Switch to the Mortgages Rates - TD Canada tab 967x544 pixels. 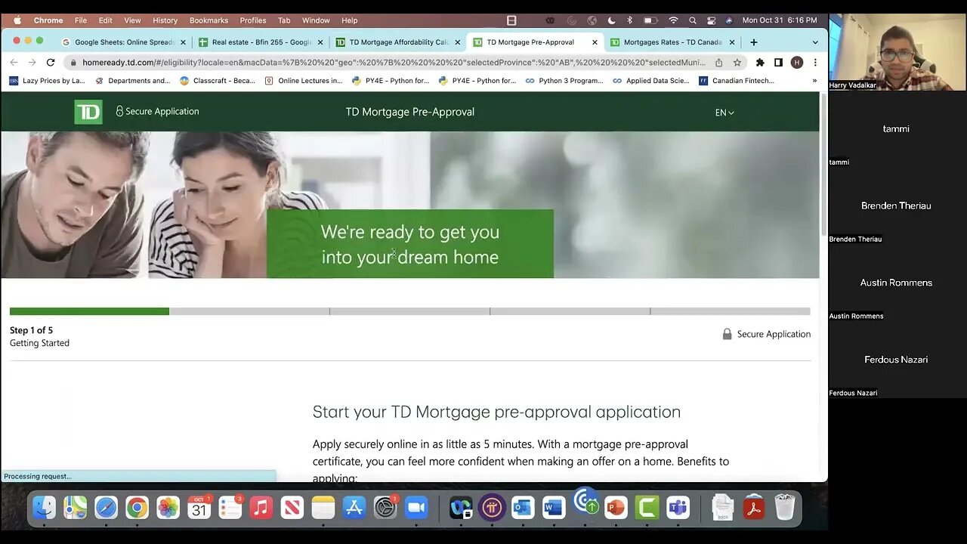(x=672, y=42)
